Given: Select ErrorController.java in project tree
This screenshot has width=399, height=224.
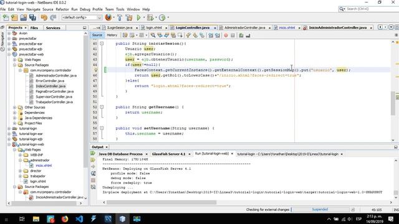Looking at the screenshot, I should 50,81.
